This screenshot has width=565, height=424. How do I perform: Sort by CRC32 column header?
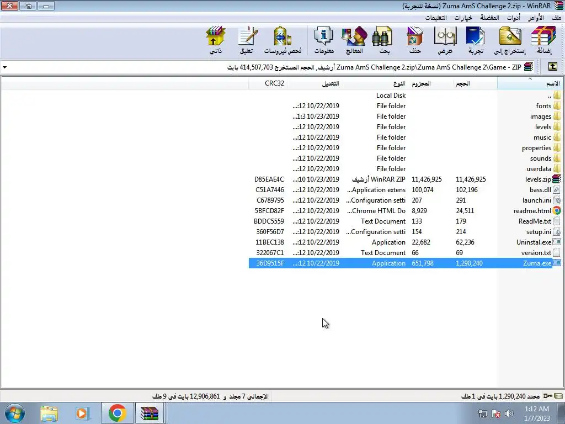click(x=268, y=84)
